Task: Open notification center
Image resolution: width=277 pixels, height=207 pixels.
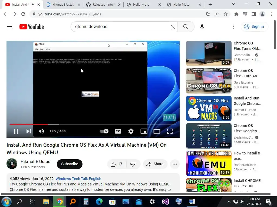Action: pos(269,202)
